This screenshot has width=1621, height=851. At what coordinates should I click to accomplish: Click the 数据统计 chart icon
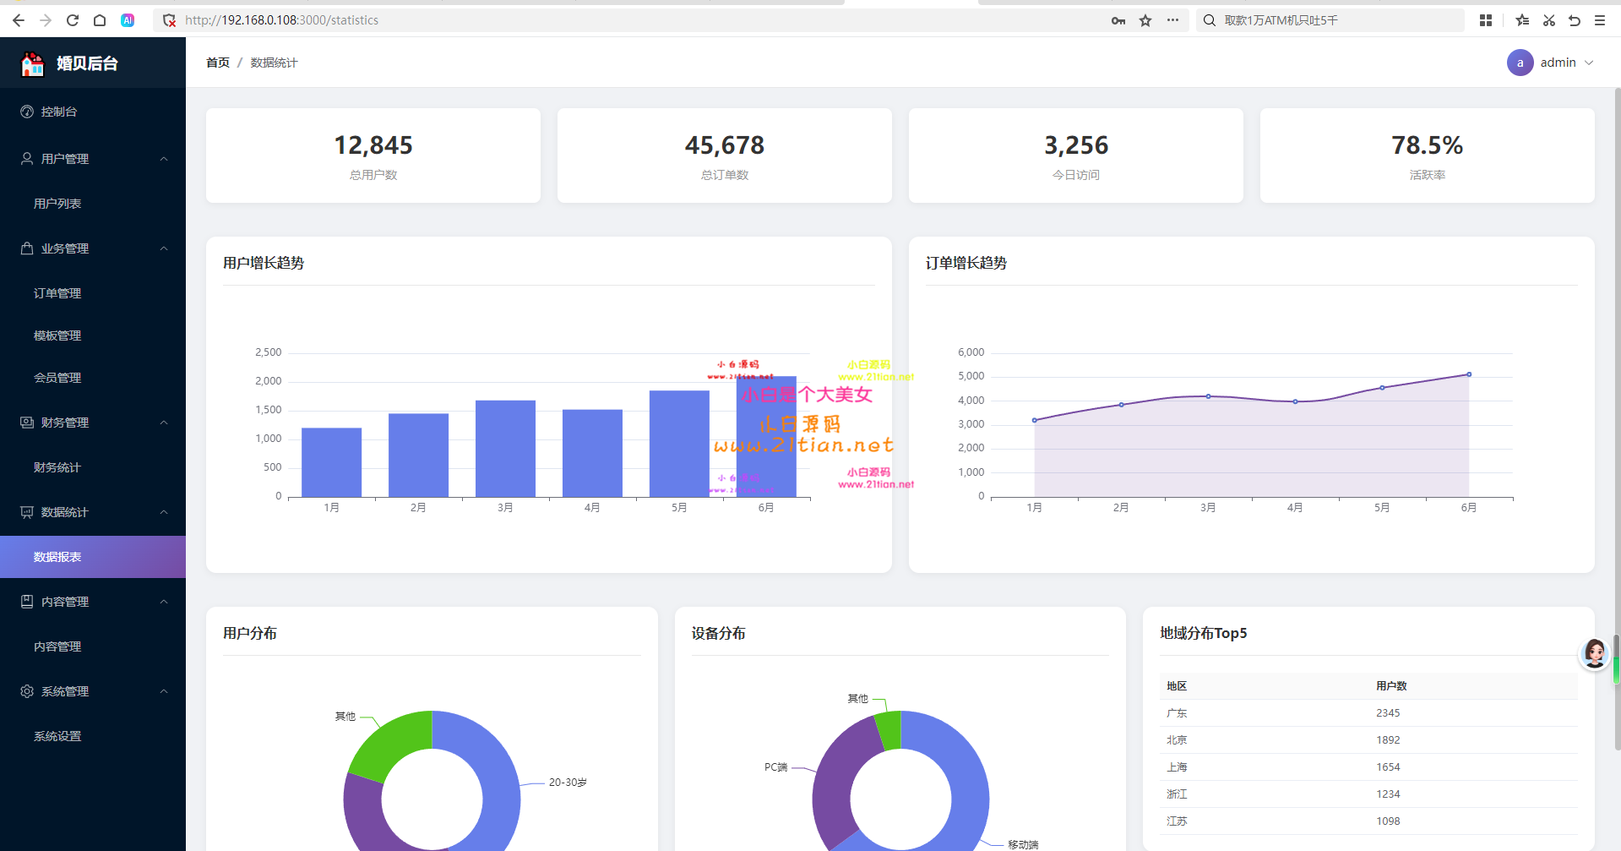27,512
